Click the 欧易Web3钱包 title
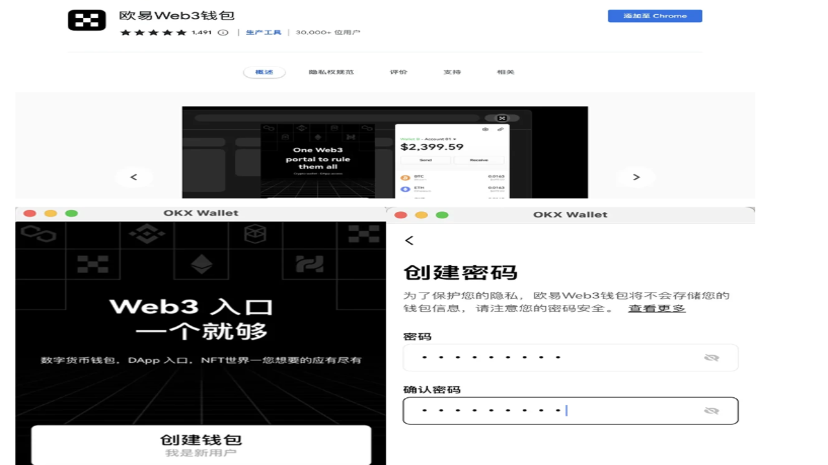The image size is (828, 465). pos(177,15)
